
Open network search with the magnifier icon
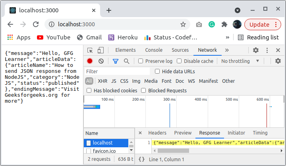click(126, 61)
